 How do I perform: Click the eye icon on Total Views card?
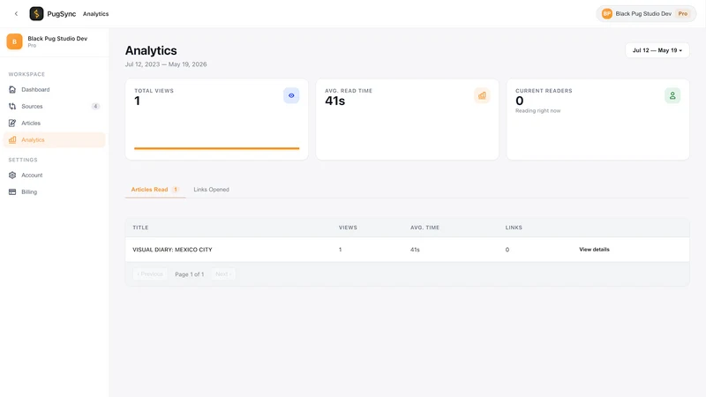(x=291, y=95)
